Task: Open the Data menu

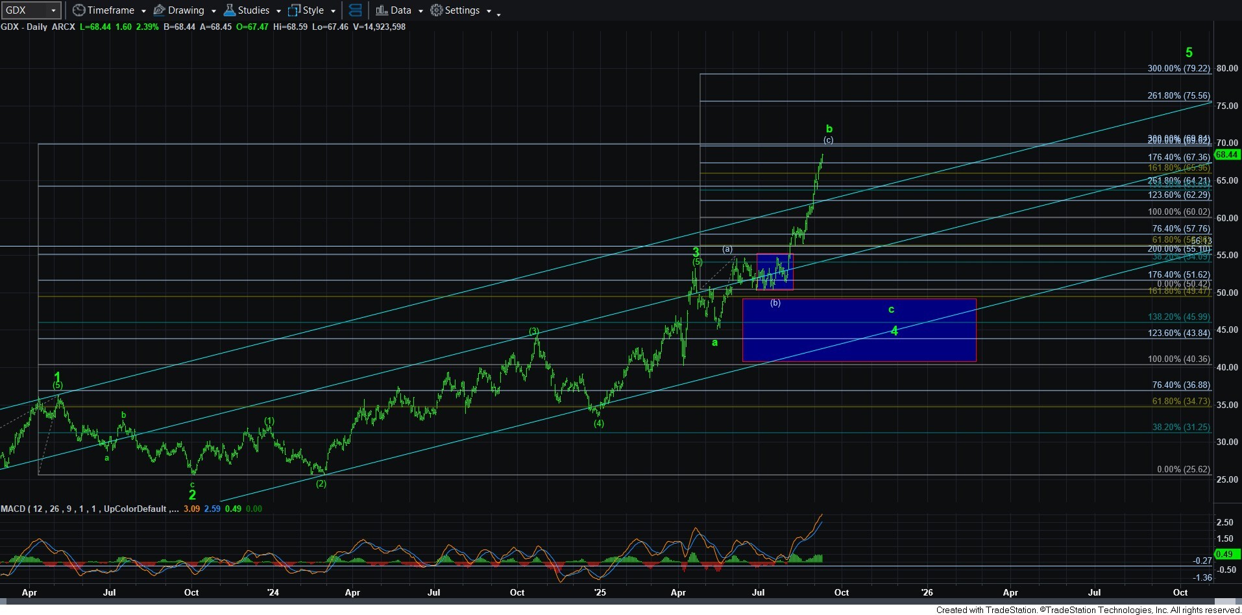Action: pyautogui.click(x=393, y=10)
